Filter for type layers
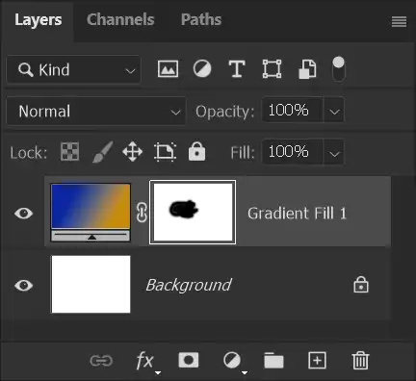The width and height of the screenshot is (416, 381). tap(237, 69)
